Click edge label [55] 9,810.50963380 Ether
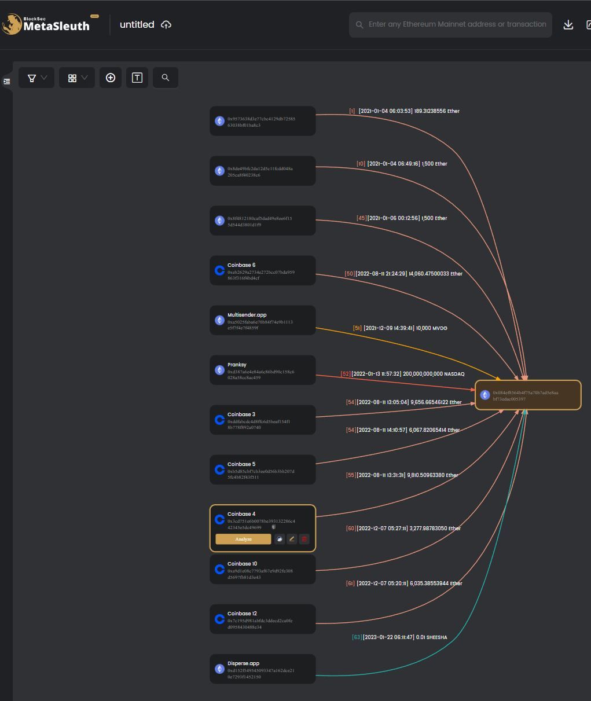The width and height of the screenshot is (591, 701). tap(402, 475)
